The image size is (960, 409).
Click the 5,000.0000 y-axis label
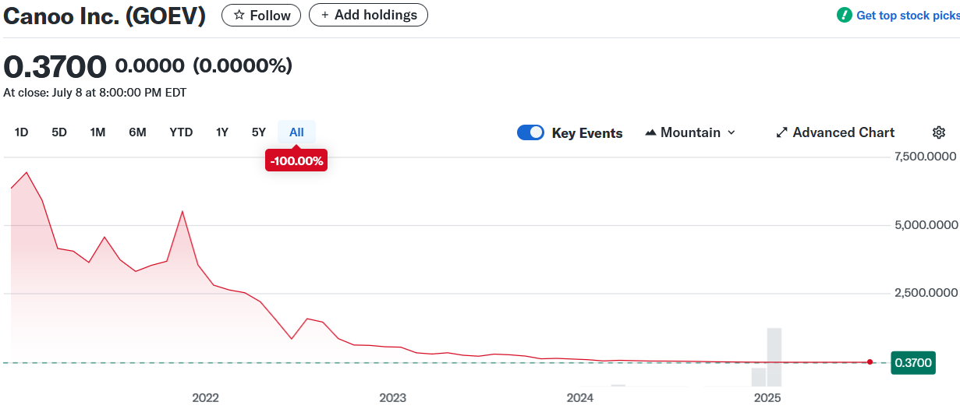click(x=925, y=225)
